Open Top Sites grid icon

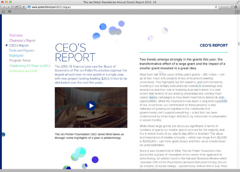[10, 12]
